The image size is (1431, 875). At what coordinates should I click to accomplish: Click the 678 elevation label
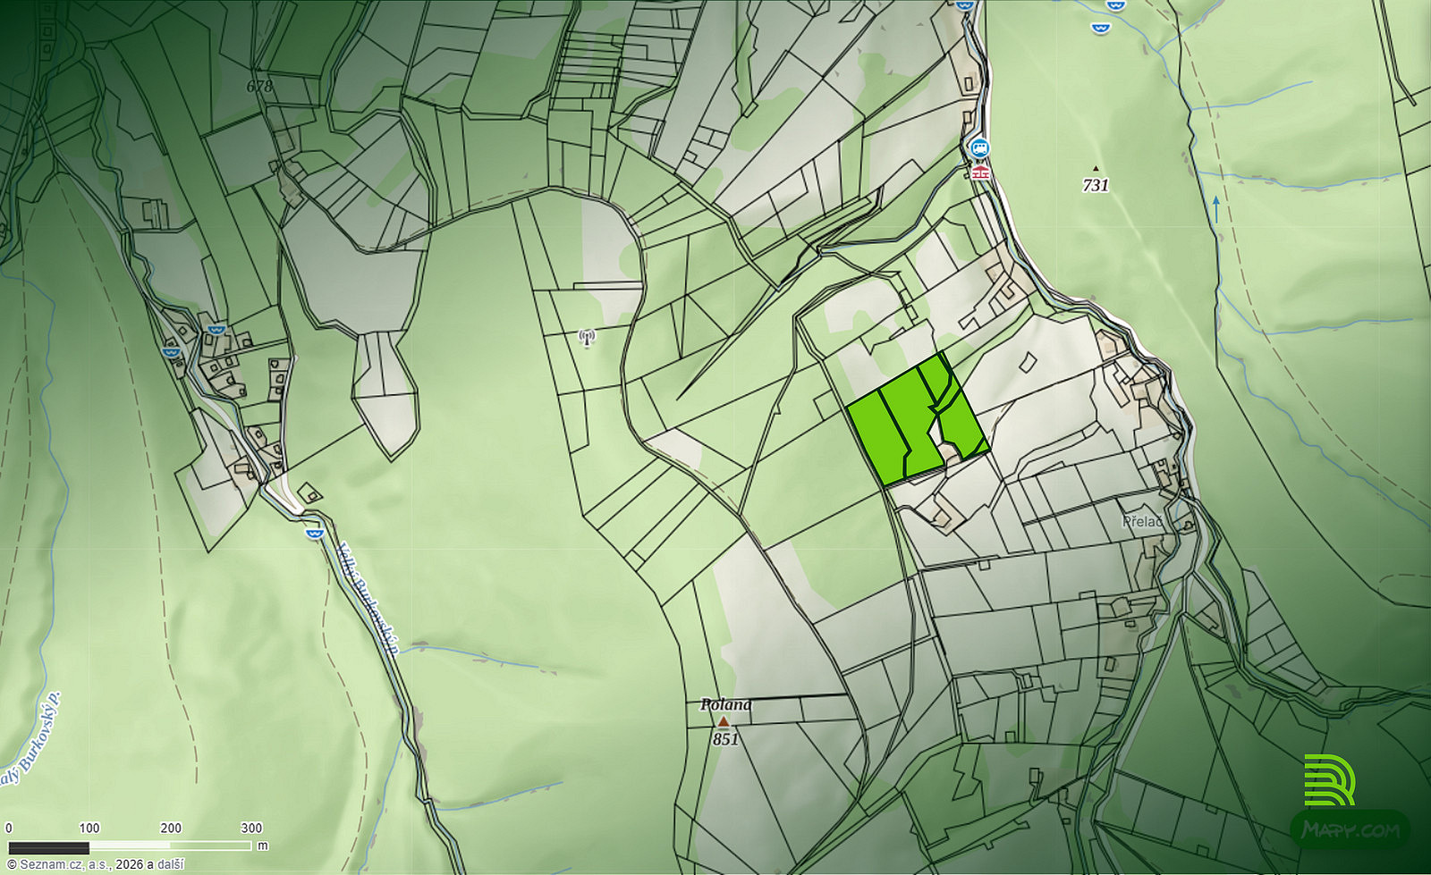pos(259,86)
